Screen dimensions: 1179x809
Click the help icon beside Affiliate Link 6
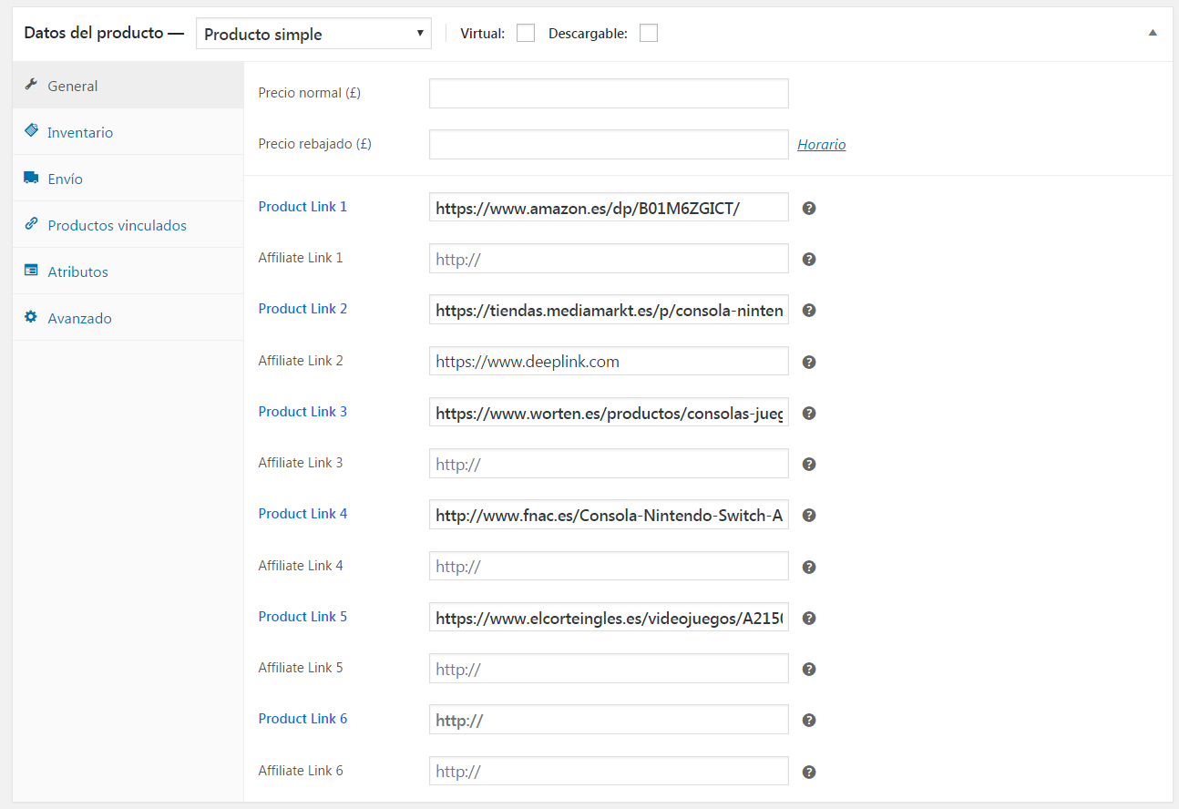pyautogui.click(x=808, y=772)
